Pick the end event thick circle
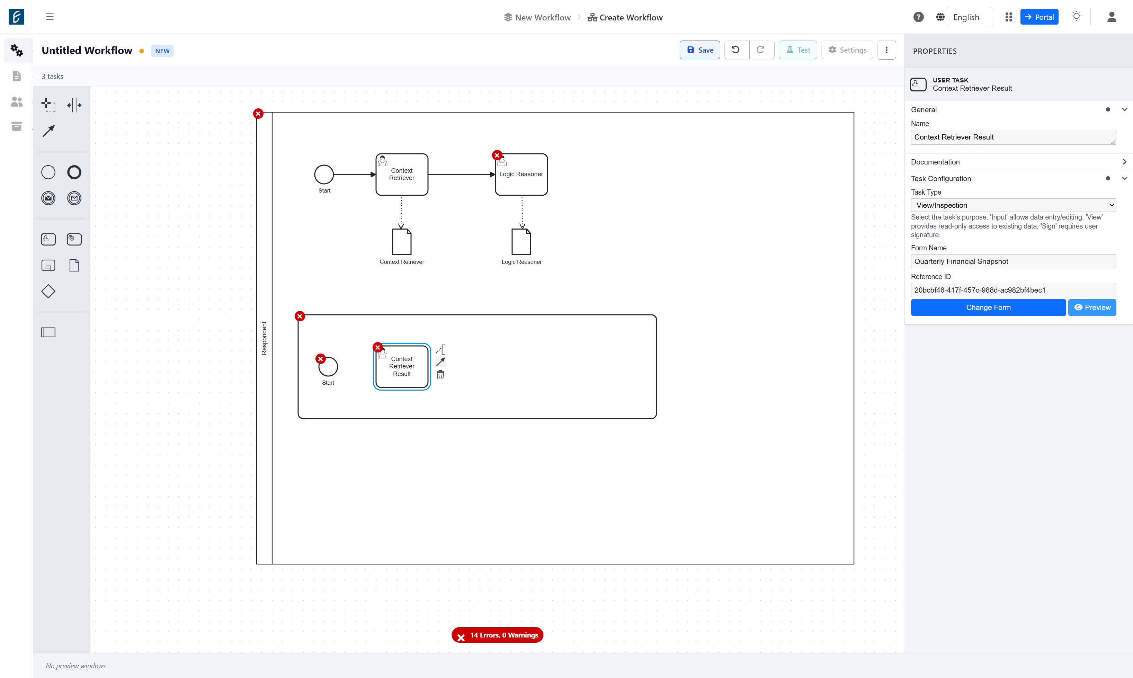Image resolution: width=1133 pixels, height=678 pixels. 74,172
